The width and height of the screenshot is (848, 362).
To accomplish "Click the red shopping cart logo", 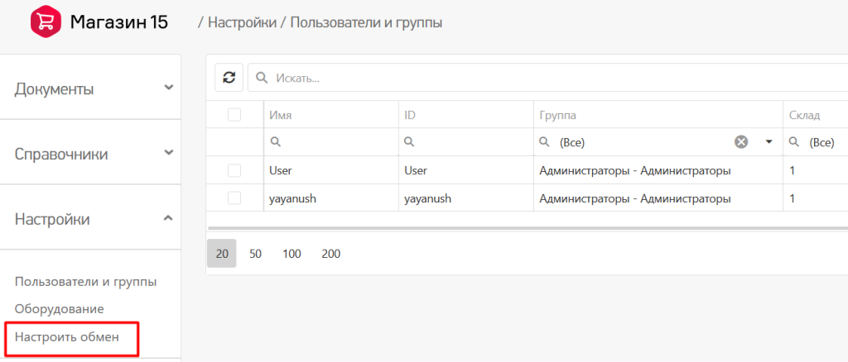I will click(x=45, y=22).
